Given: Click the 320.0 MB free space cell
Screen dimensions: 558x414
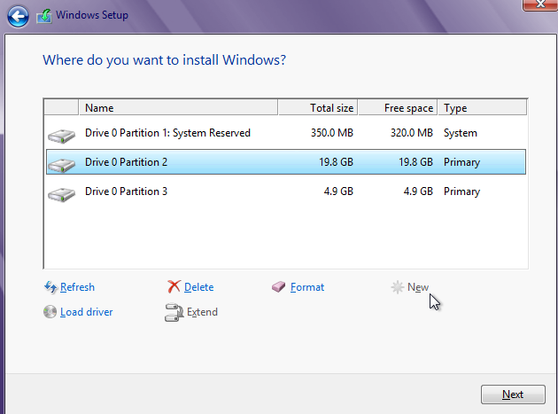Looking at the screenshot, I should (412, 133).
